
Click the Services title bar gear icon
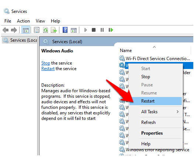(6, 11)
